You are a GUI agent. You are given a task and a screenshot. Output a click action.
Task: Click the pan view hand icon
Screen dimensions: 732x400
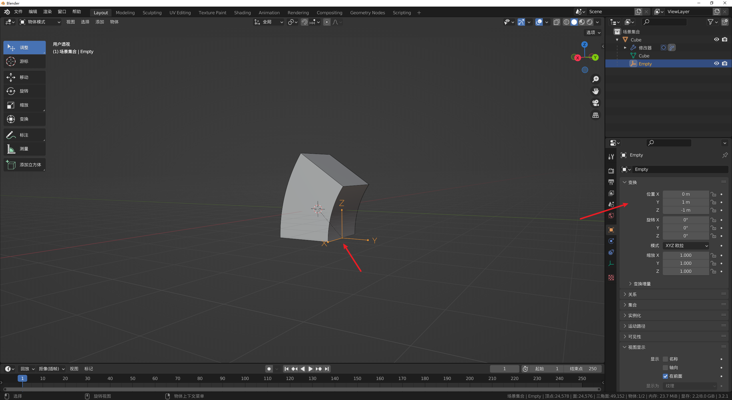(x=596, y=91)
